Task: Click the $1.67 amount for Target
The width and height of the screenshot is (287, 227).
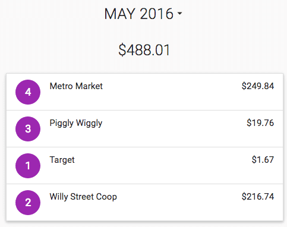Action: 263,160
